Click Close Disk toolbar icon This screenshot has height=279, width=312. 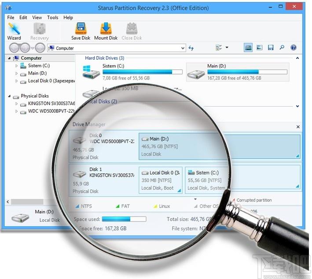tap(132, 31)
